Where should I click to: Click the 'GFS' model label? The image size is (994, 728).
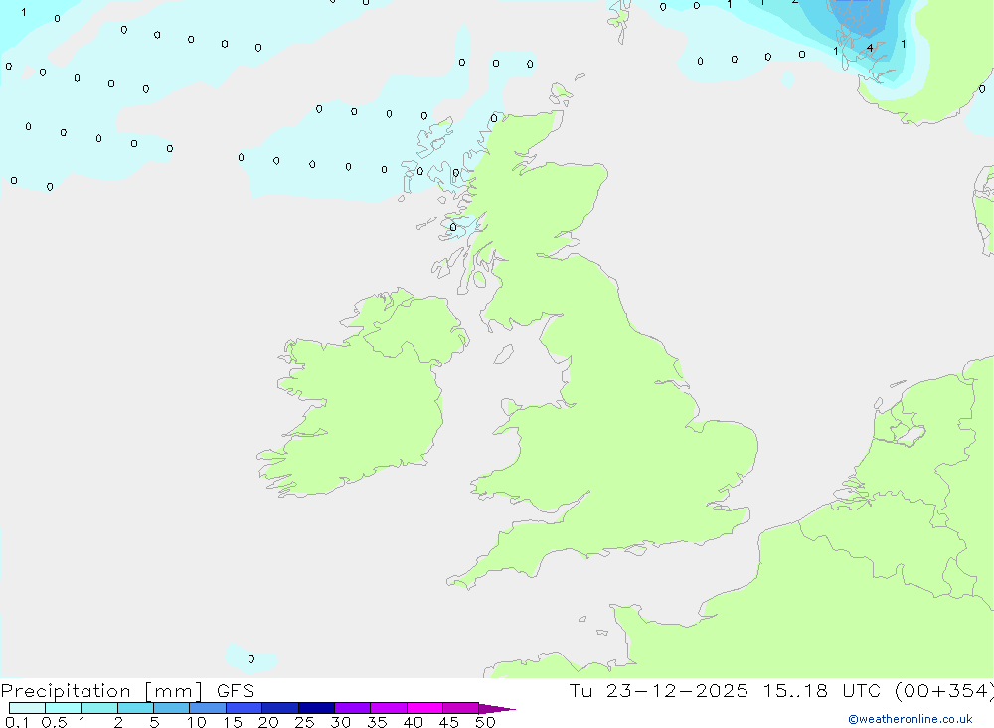click(236, 691)
